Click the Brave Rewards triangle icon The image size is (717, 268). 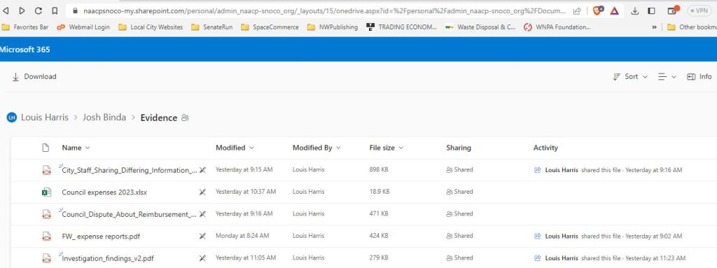[615, 10]
